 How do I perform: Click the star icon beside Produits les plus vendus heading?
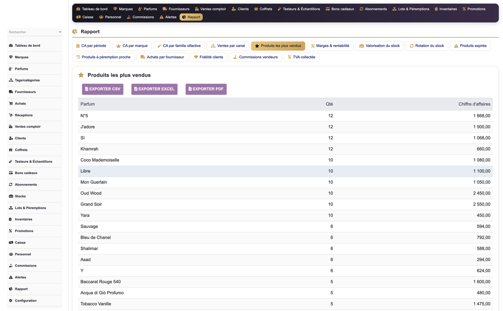(81, 75)
